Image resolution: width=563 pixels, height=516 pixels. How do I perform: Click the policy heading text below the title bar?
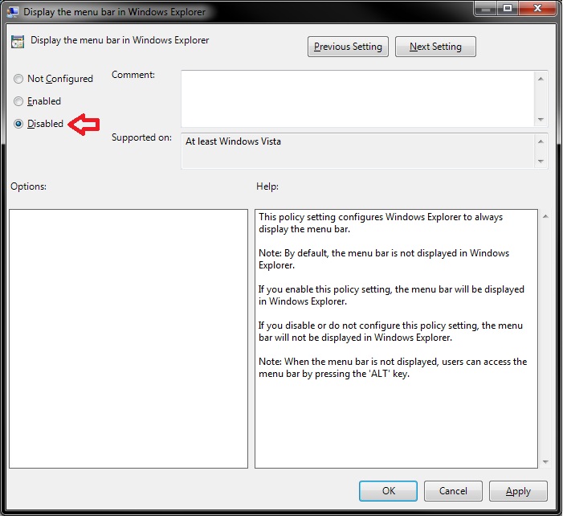click(x=120, y=40)
